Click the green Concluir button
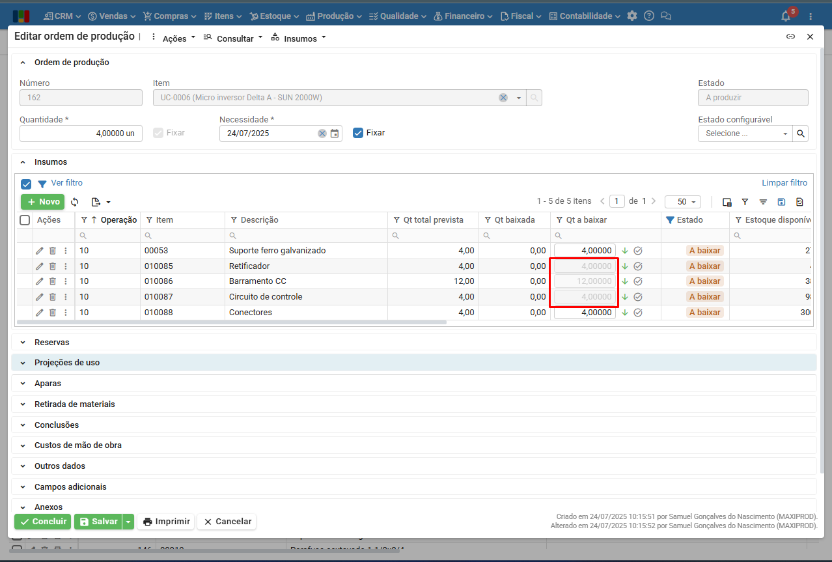Screen dimensions: 832x562 click(42, 522)
